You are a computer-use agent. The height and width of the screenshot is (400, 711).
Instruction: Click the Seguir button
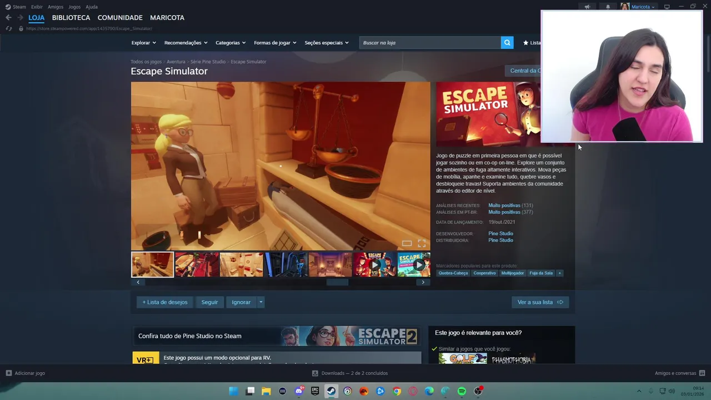coord(209,302)
